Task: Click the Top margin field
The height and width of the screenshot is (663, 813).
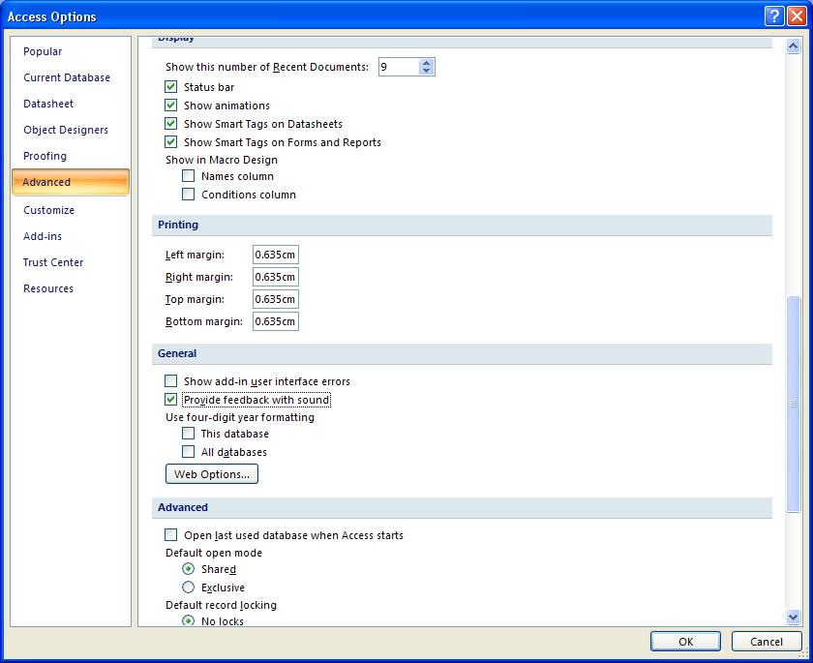Action: pyautogui.click(x=275, y=299)
